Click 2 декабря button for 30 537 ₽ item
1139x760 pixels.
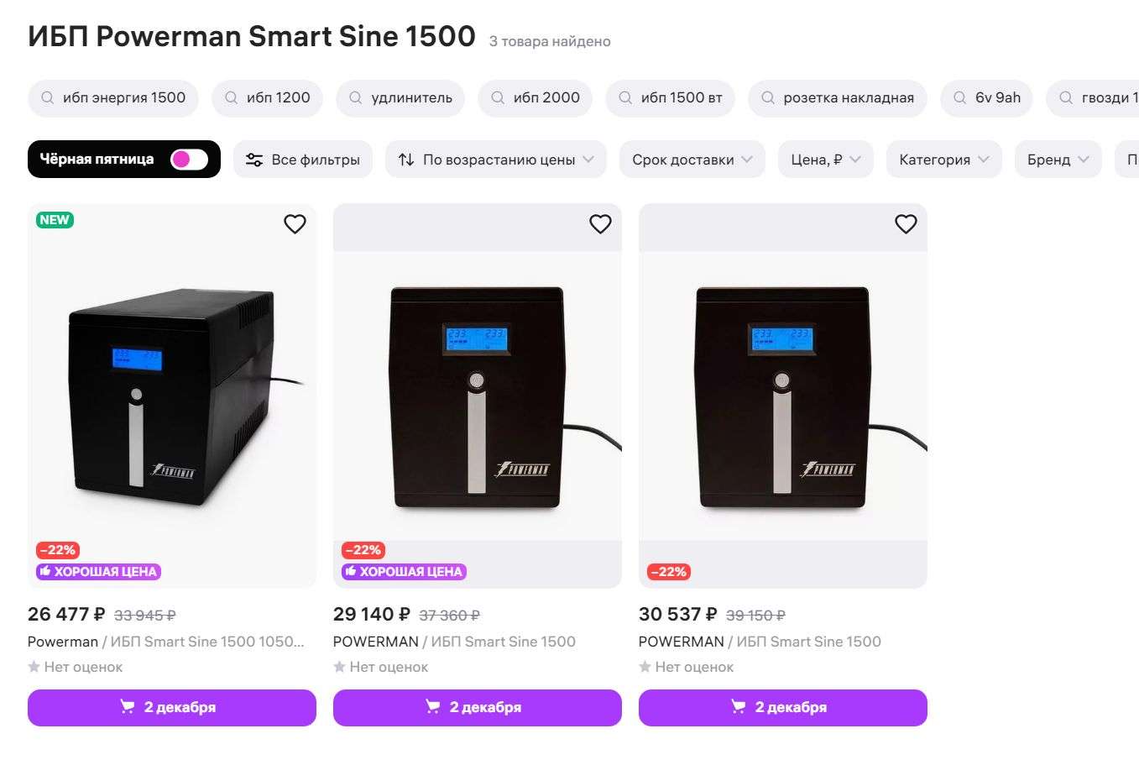[x=782, y=707]
